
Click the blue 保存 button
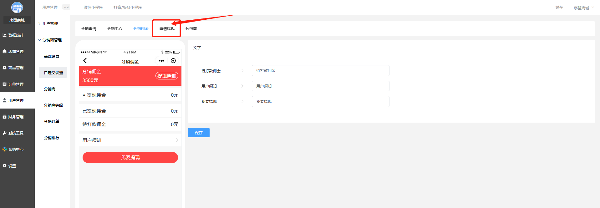[x=199, y=133]
